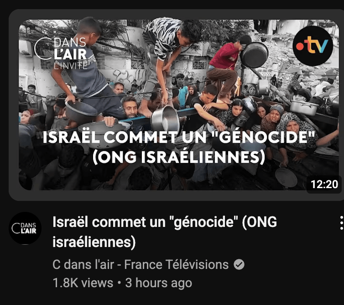344x305 pixels.
Task: Click the verified checkmark badge
Action: (239, 264)
